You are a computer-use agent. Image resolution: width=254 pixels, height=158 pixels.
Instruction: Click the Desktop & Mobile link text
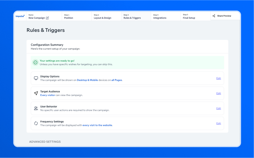click(87, 80)
